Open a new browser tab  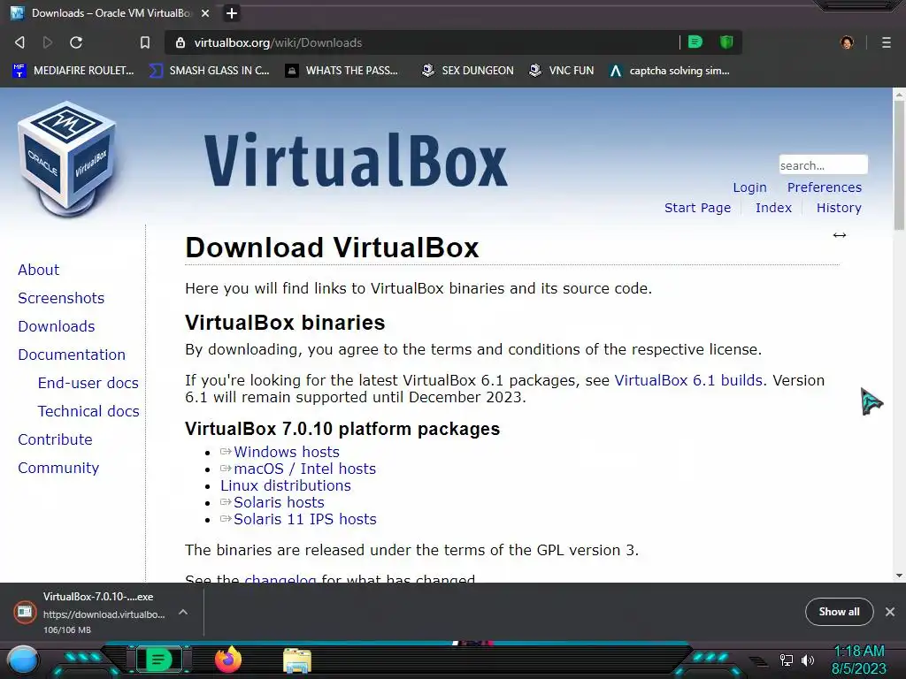232,13
